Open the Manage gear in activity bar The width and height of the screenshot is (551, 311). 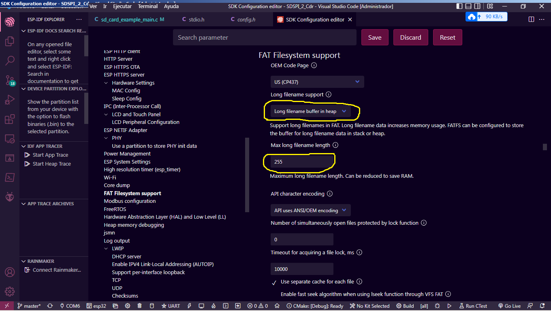10,292
